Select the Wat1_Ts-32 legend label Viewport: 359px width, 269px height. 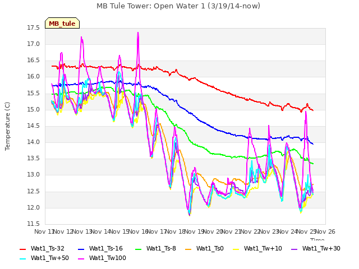point(48,248)
